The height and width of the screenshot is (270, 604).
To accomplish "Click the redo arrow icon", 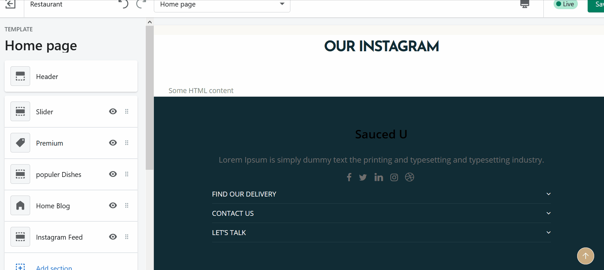I will (141, 4).
